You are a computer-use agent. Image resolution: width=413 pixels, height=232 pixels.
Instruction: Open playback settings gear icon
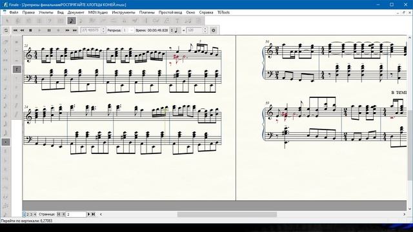point(214,30)
